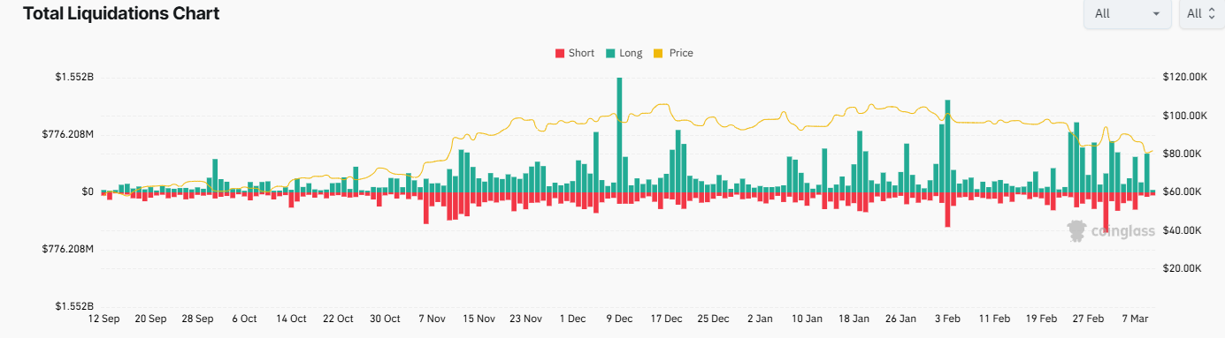Click the 30 Oct date label
1225x338 pixels.
(x=386, y=319)
